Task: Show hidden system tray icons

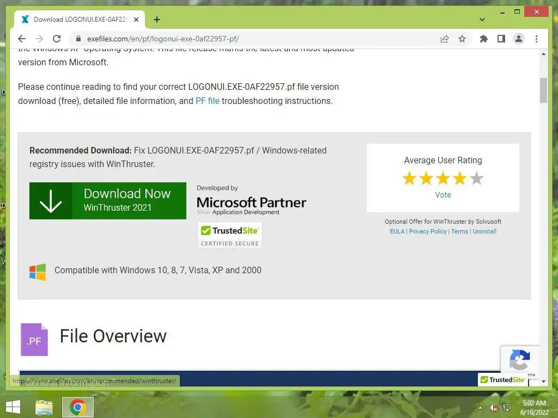Action: [x=480, y=407]
